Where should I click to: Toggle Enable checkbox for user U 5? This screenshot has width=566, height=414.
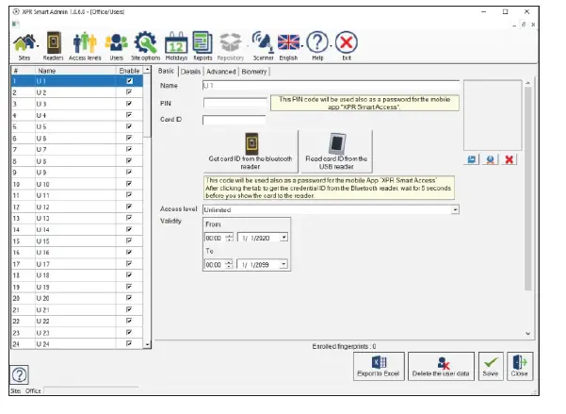click(129, 126)
